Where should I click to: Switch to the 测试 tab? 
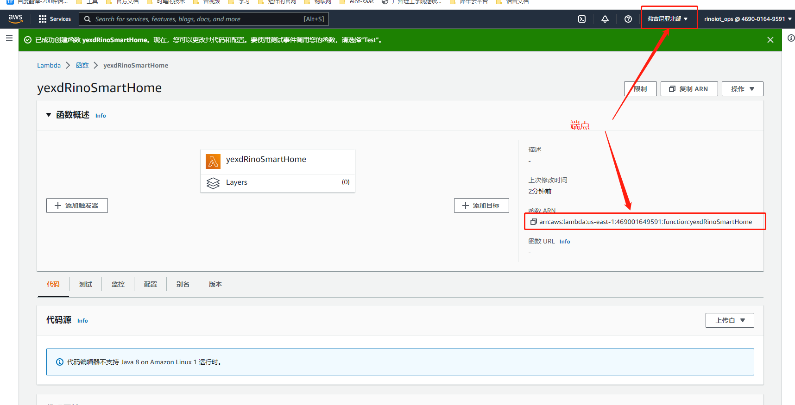coord(86,284)
